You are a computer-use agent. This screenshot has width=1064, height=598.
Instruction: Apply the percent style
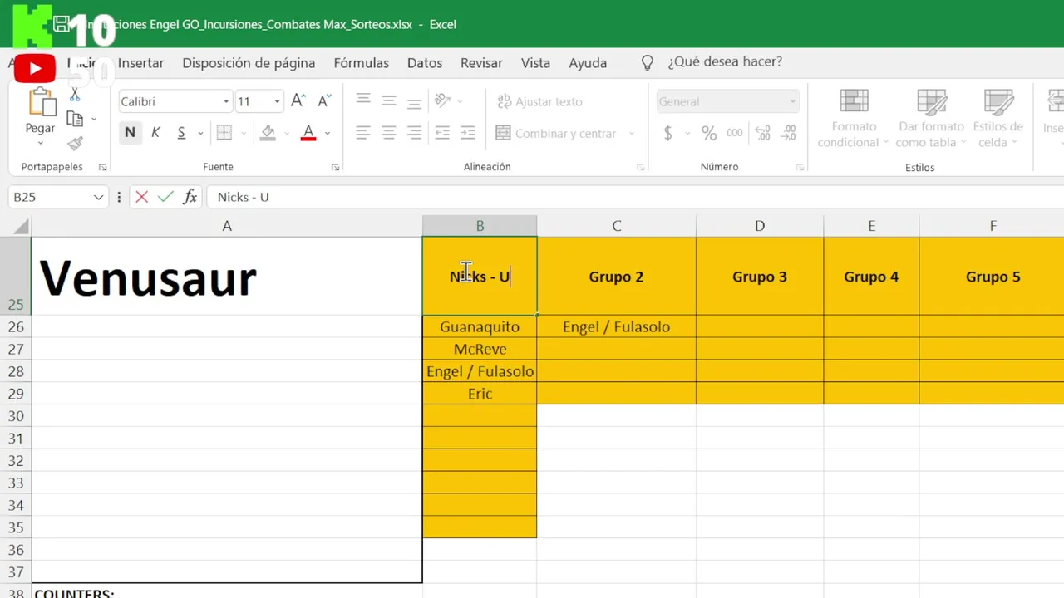pyautogui.click(x=709, y=133)
